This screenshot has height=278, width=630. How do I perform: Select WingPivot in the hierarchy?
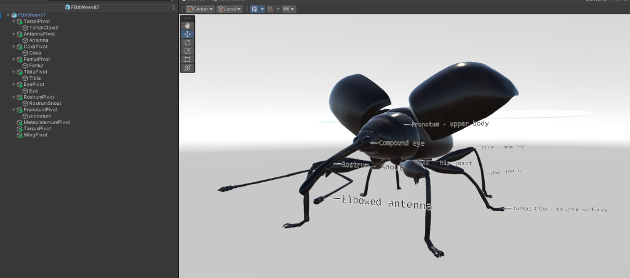pos(35,135)
